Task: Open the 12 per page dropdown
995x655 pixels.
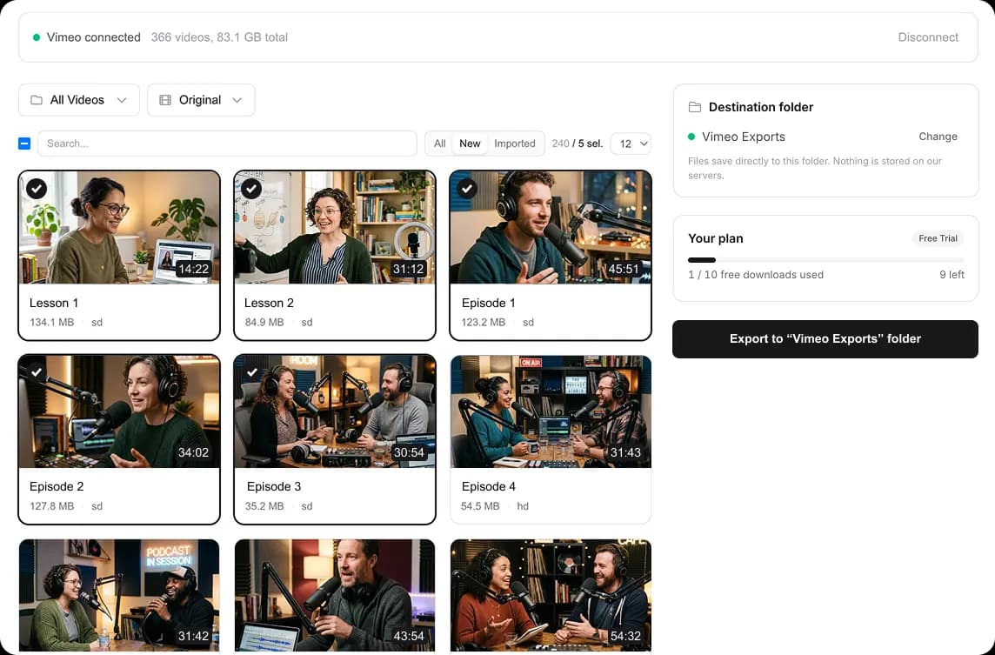Action: 631,144
